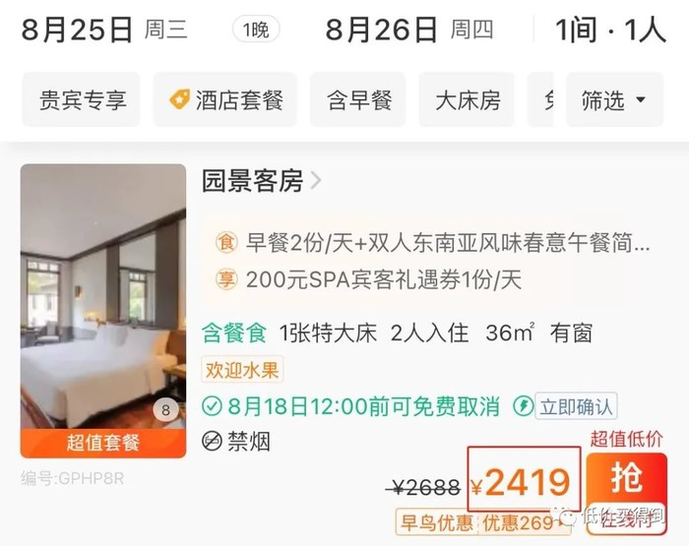
Task: Tap the photo count badge 8
Action: pyautogui.click(x=165, y=410)
